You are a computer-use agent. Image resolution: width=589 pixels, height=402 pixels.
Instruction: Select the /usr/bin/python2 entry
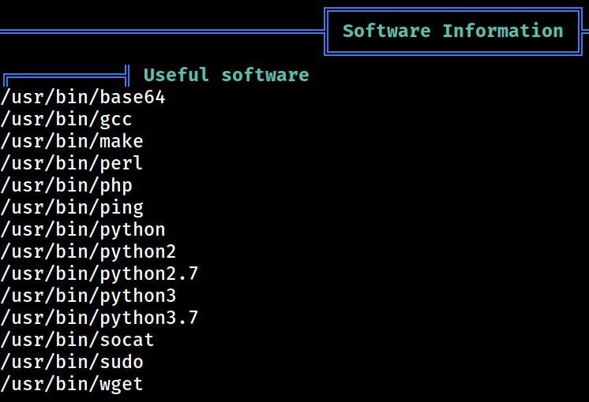88,251
